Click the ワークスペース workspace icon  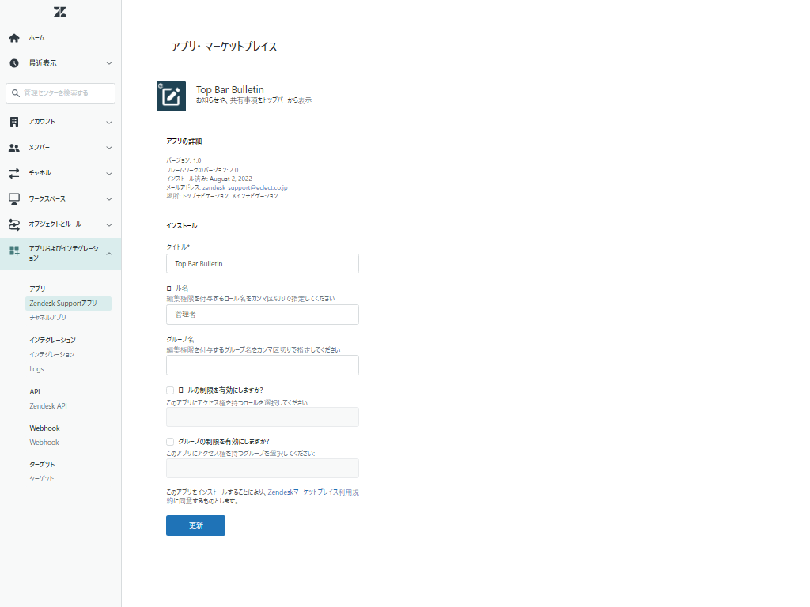tap(13, 198)
